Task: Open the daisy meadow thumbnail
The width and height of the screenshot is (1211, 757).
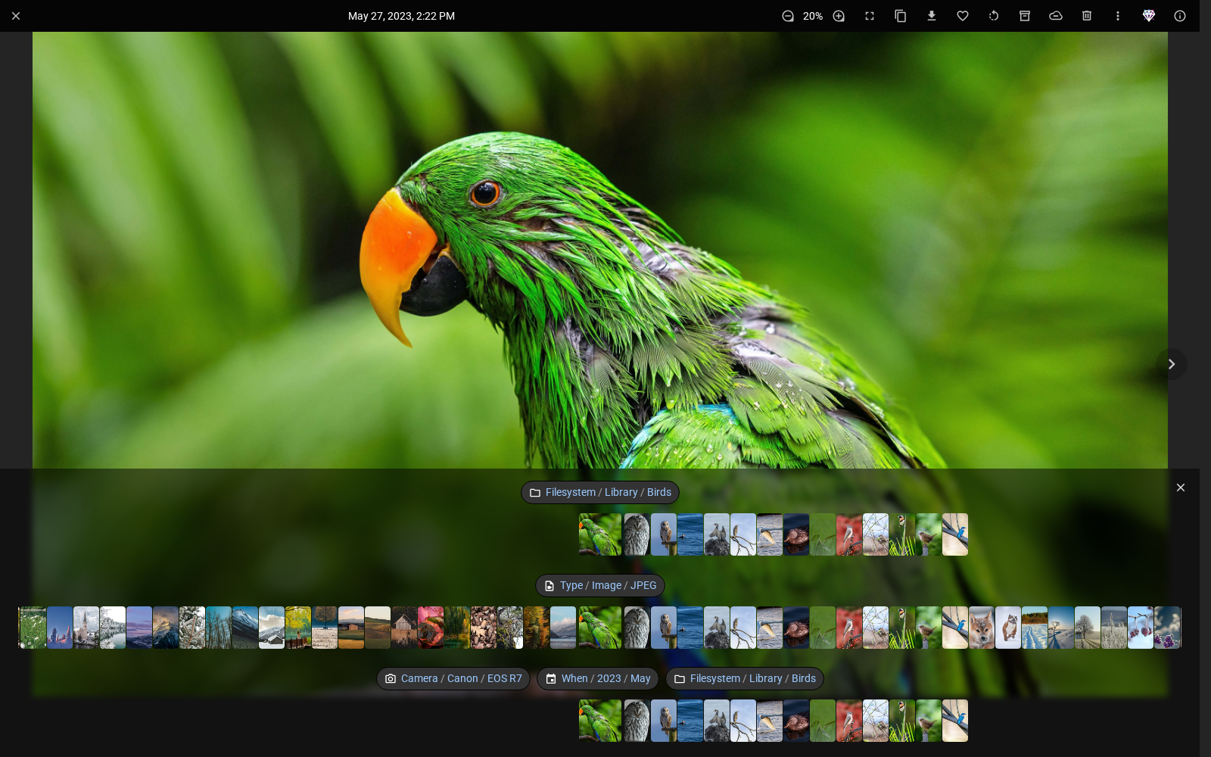Action: 33,628
